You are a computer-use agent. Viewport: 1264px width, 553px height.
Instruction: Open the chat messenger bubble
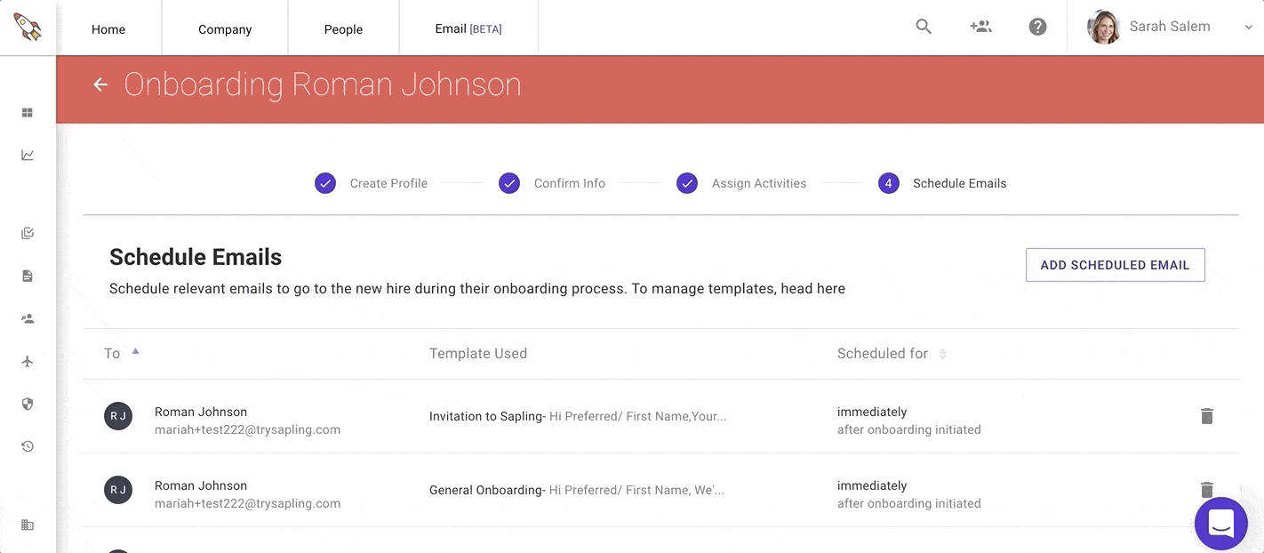point(1220,523)
